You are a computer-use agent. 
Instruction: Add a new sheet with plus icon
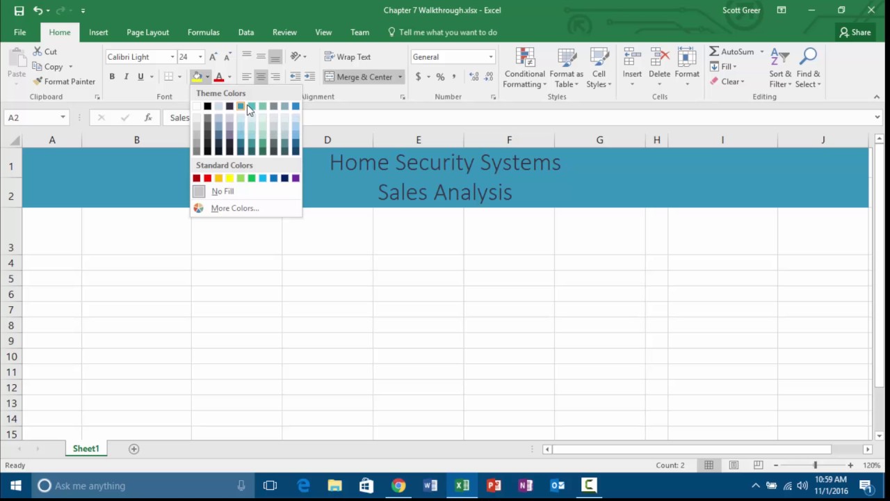pyautogui.click(x=133, y=449)
